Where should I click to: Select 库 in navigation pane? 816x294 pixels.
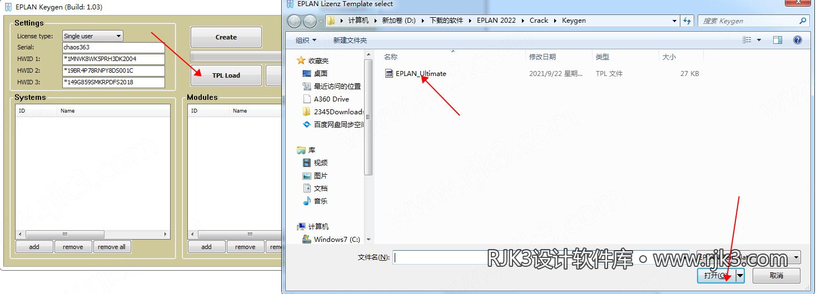(x=307, y=150)
